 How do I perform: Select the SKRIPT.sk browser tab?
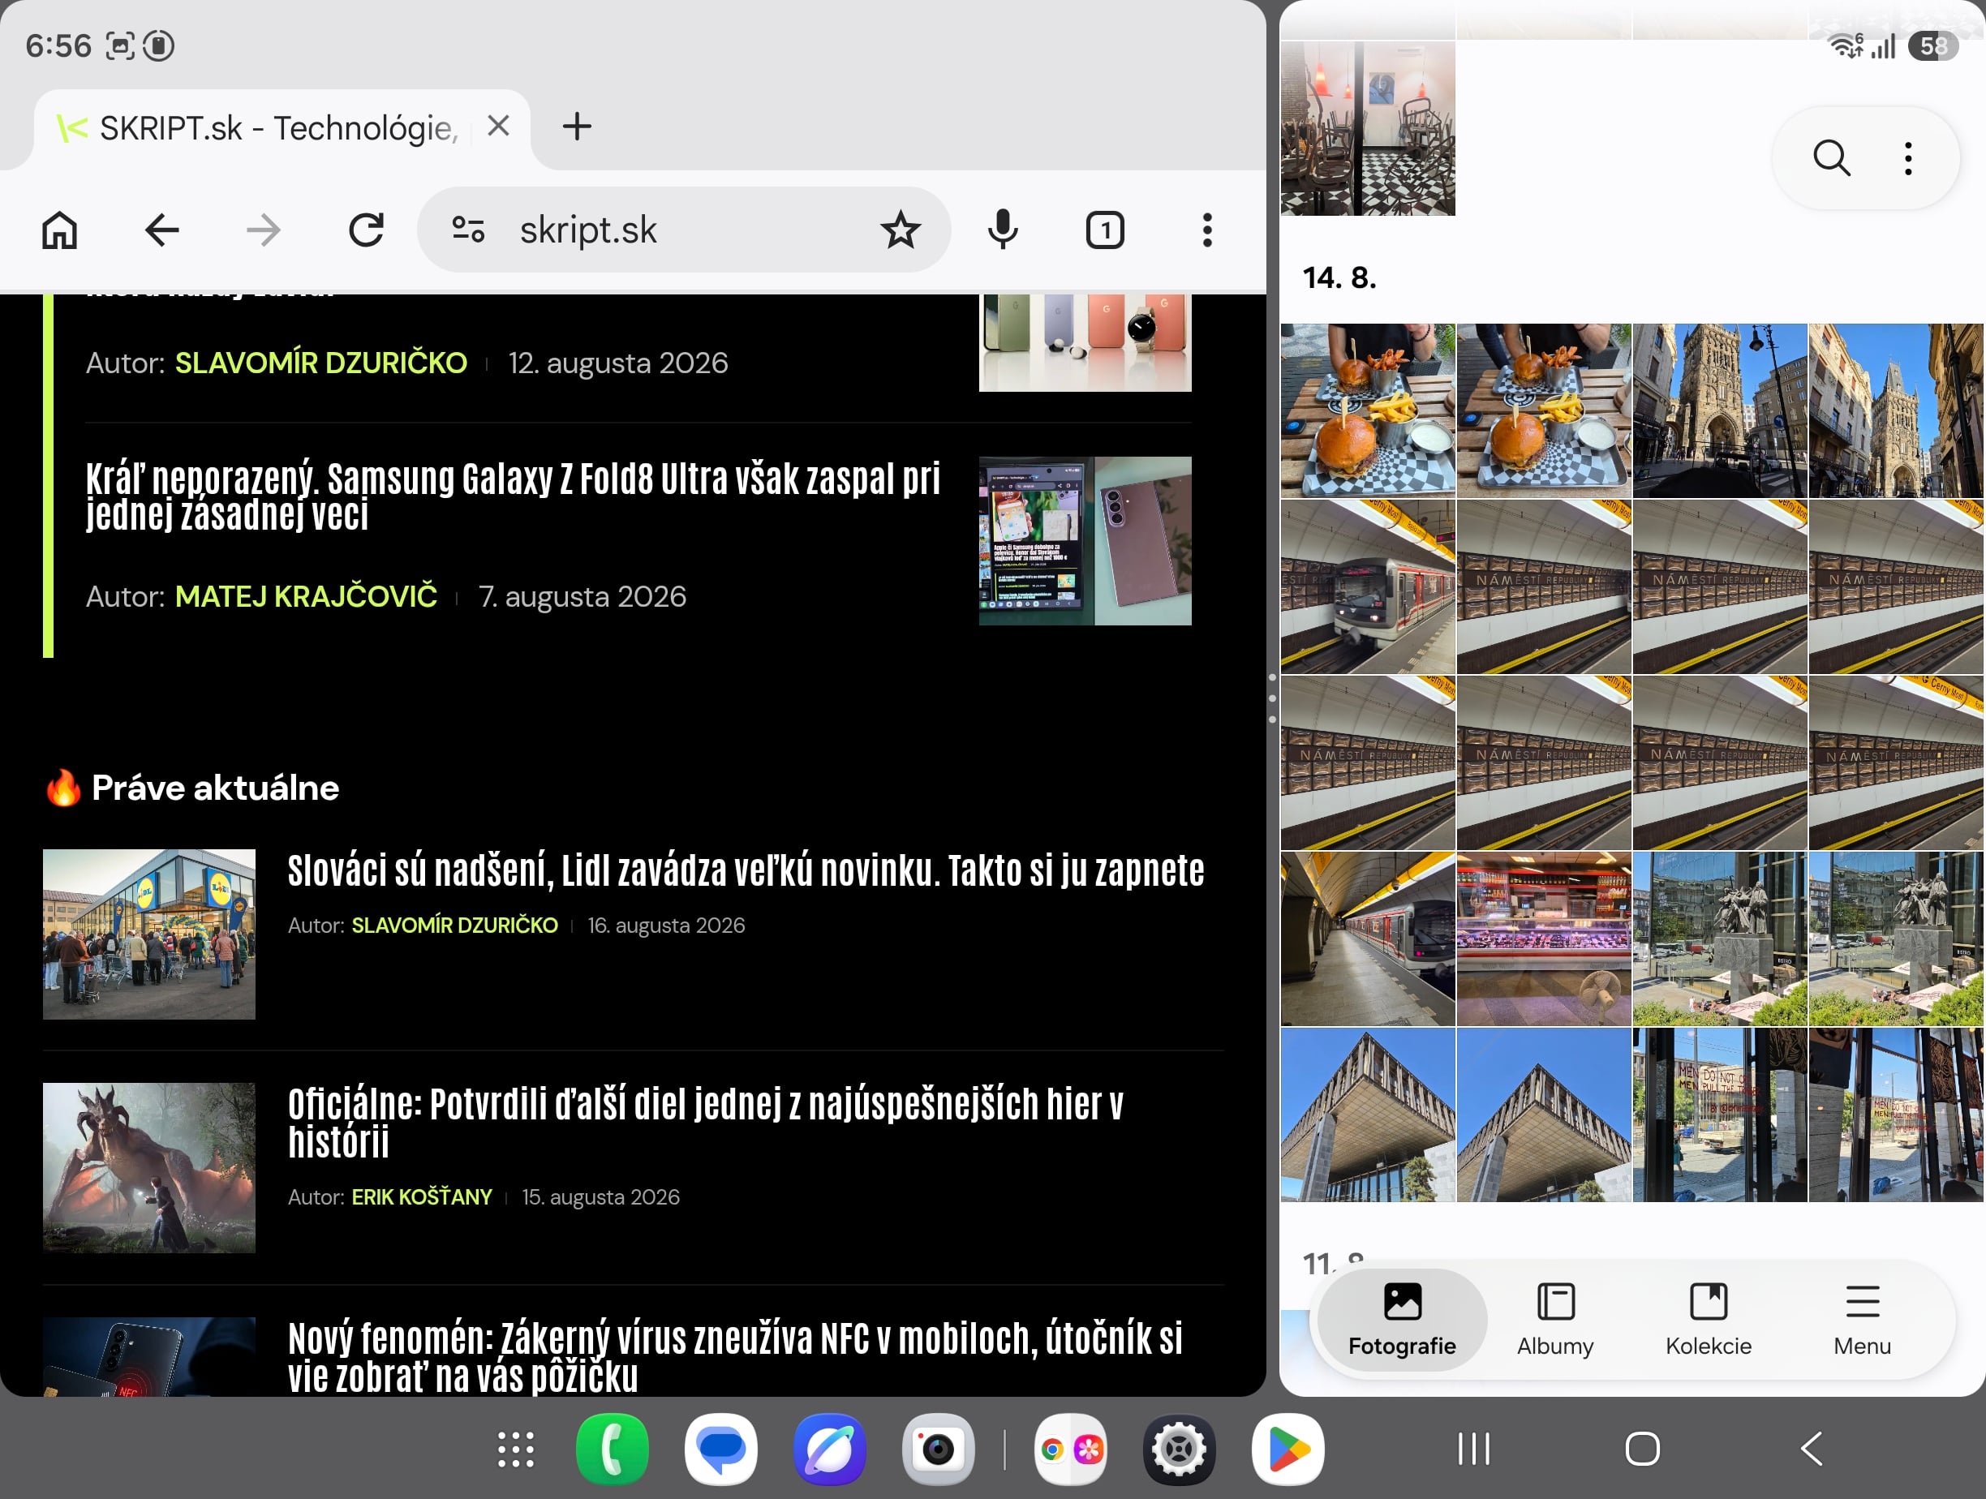pyautogui.click(x=281, y=127)
